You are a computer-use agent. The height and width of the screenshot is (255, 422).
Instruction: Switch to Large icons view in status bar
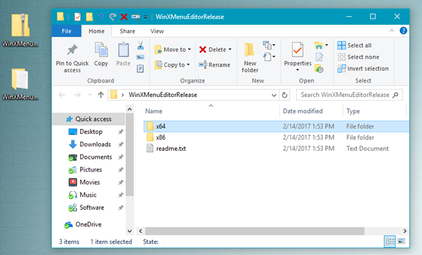click(x=401, y=241)
